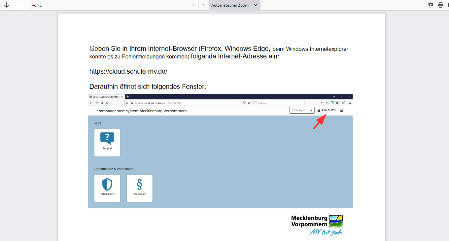Click the Suchbegriff search field
Viewport: 449px width, 241px height.
coord(299,110)
